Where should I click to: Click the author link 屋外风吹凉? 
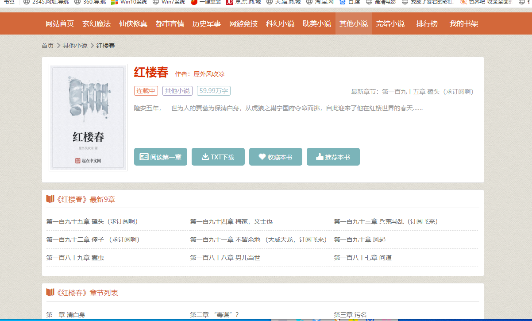[x=209, y=74]
